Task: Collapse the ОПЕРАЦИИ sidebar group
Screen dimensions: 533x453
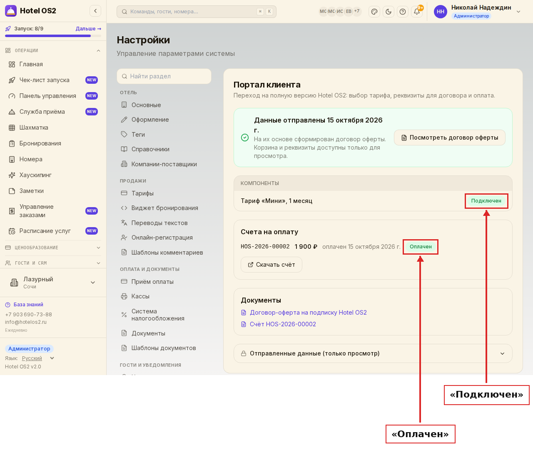Action: tap(53, 50)
